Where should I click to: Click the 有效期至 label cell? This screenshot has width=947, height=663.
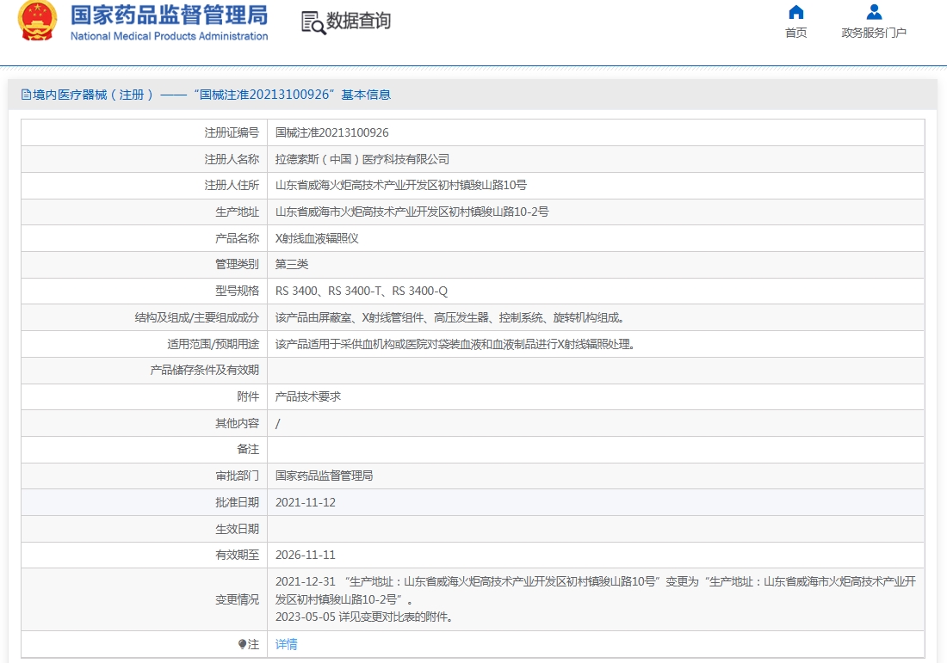145,555
